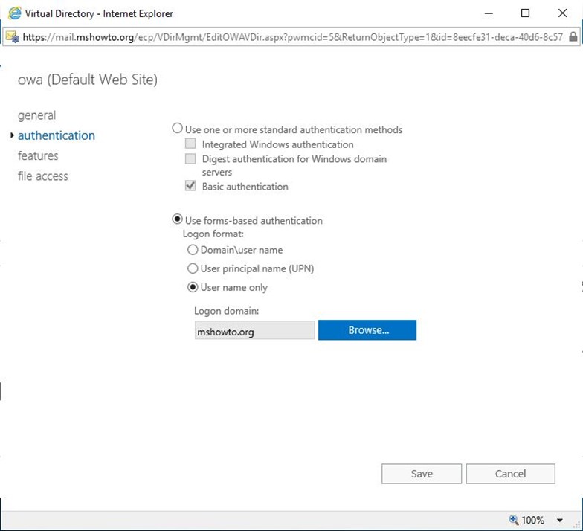
Task: Select User name only logon format
Action: pos(193,287)
